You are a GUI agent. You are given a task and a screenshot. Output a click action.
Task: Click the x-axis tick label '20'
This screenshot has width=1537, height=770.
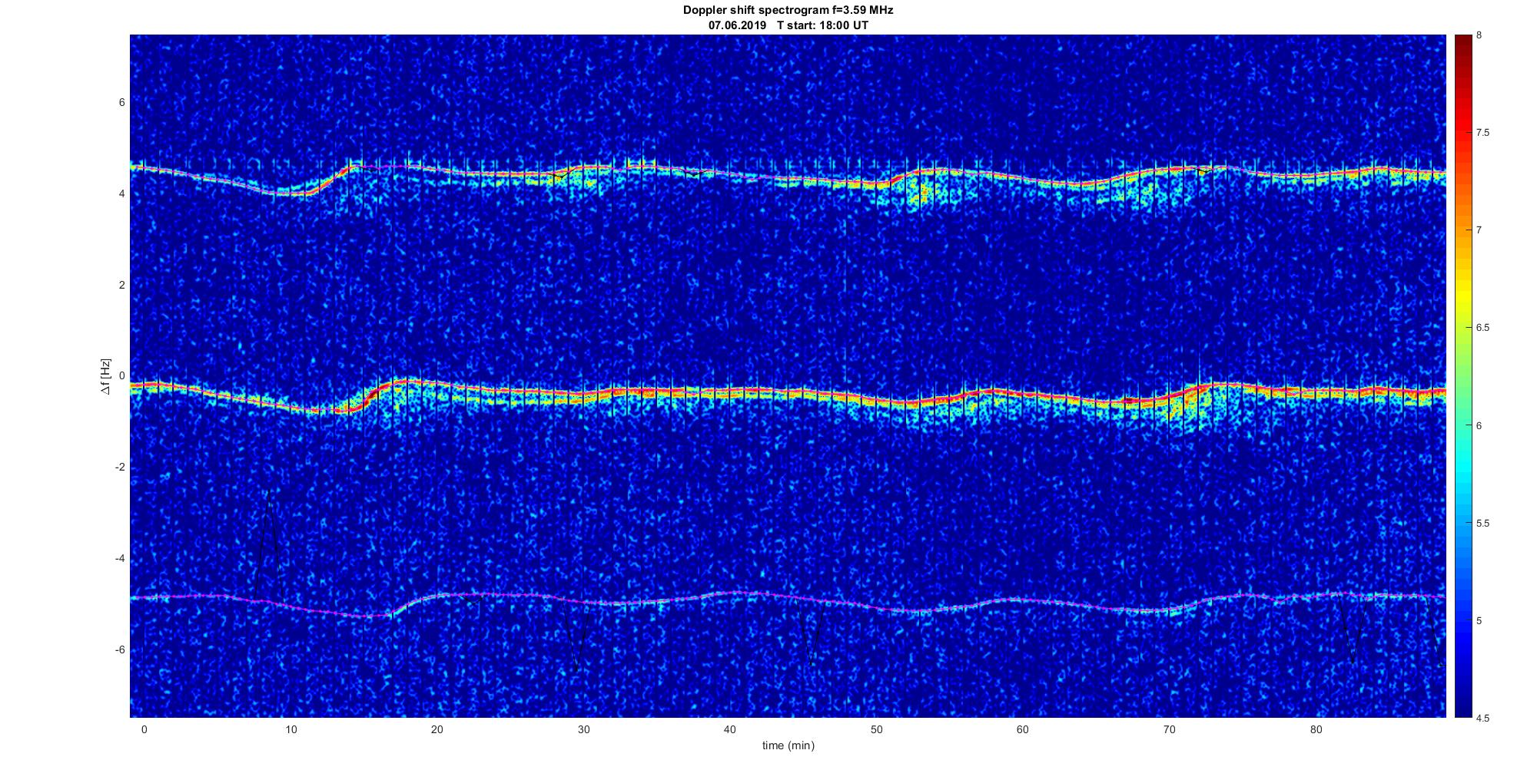click(437, 729)
